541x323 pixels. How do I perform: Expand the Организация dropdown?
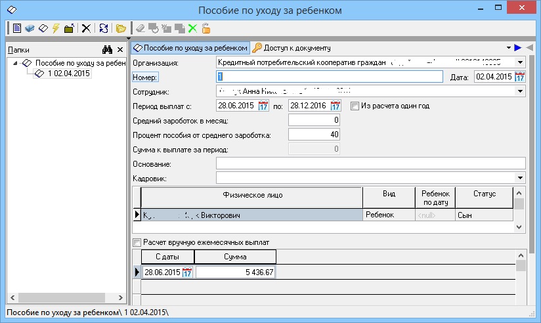click(x=520, y=62)
